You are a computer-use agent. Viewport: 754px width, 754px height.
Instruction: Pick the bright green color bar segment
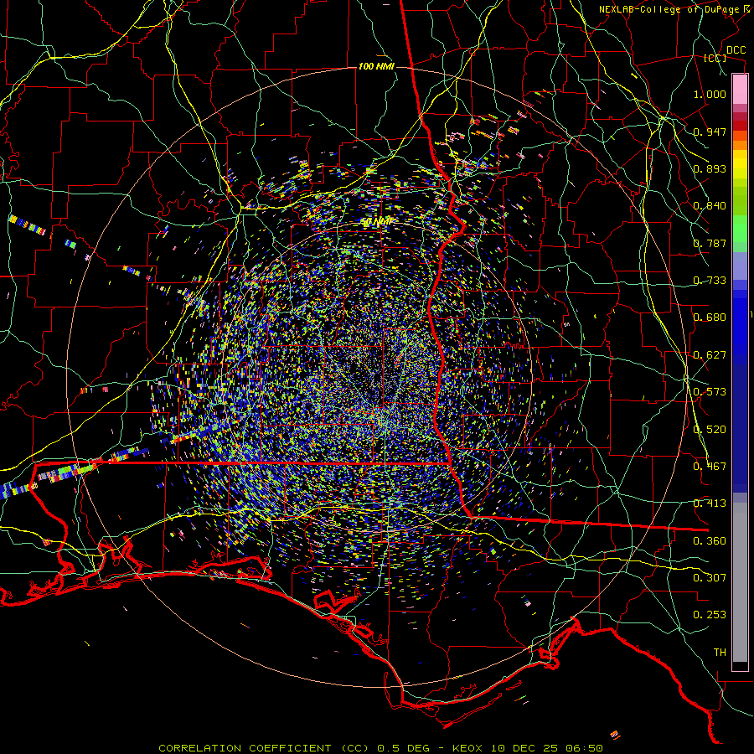[740, 229]
